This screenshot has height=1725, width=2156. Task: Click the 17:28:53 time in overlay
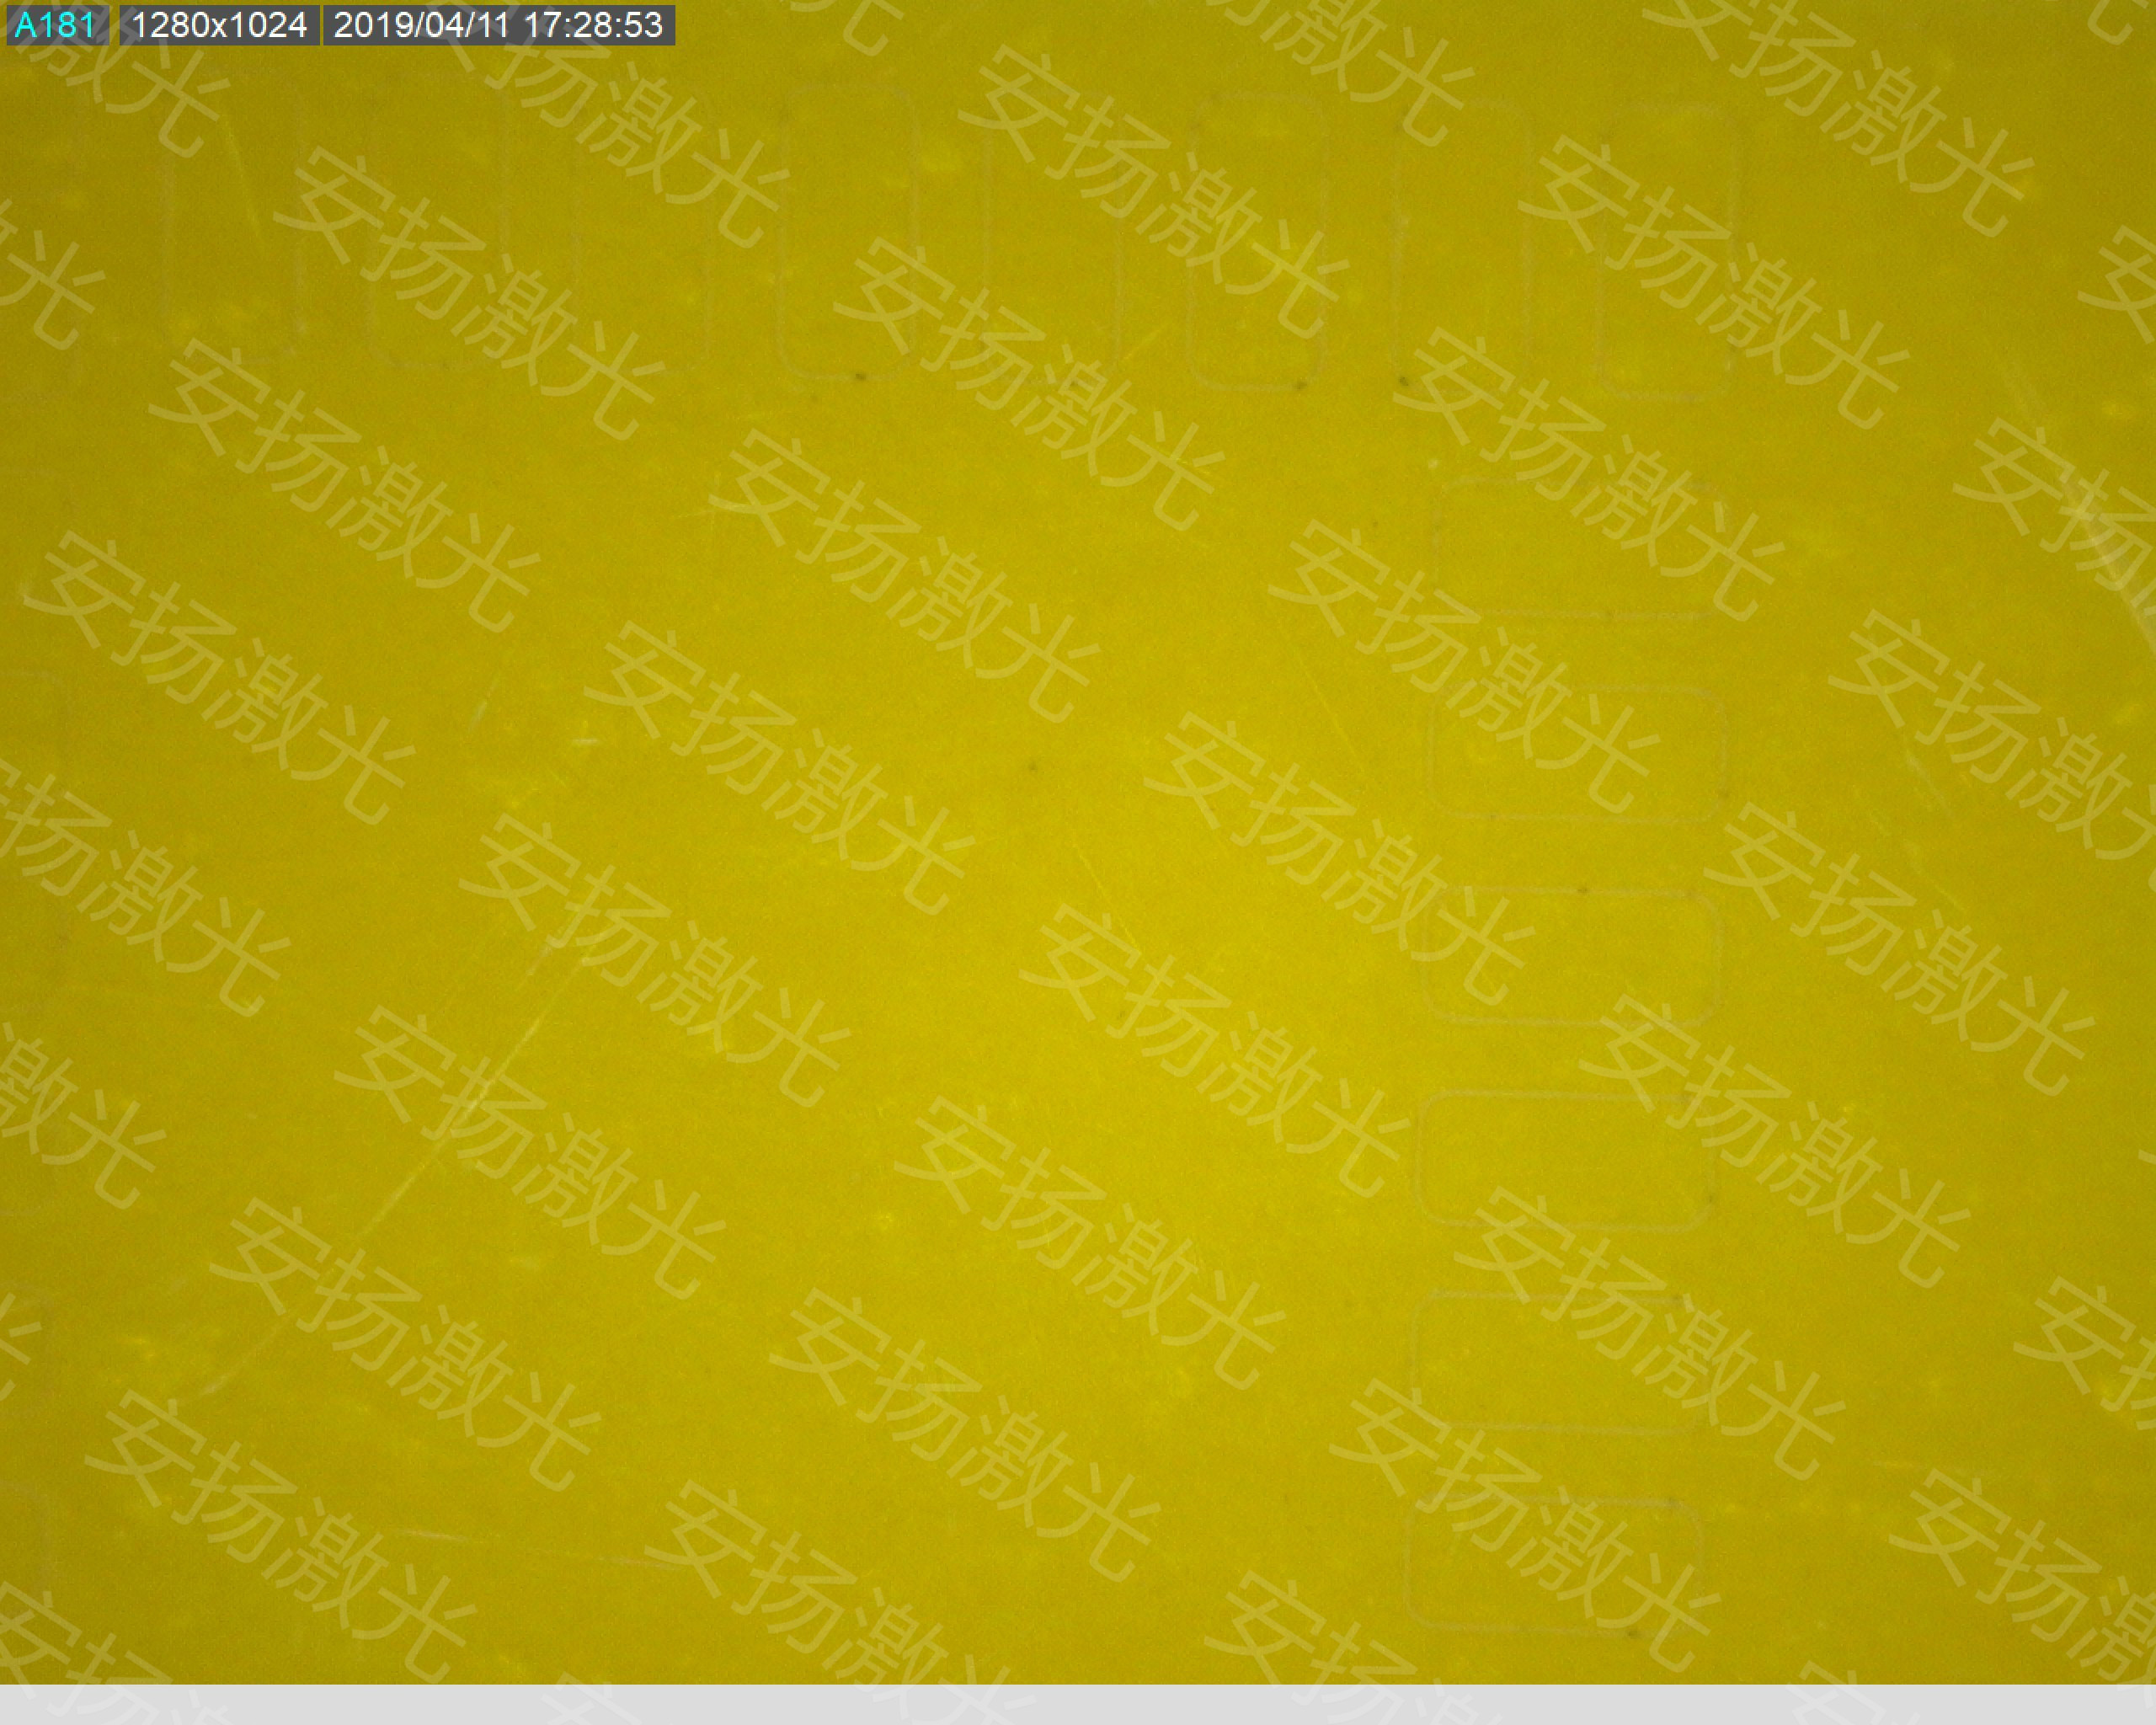pos(592,25)
